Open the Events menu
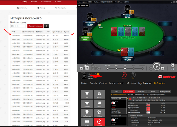The image size is (177, 127). [x=93, y=83]
